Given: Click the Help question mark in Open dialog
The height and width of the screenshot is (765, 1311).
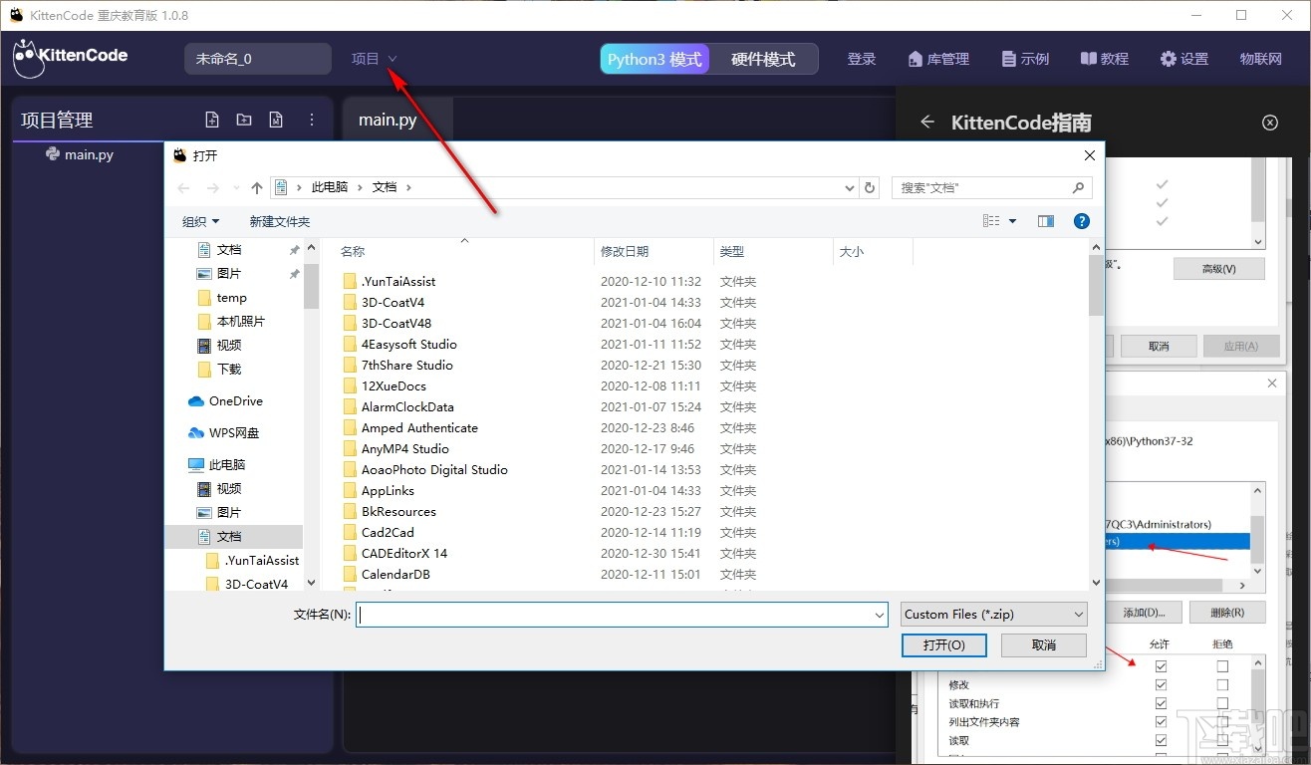Looking at the screenshot, I should [1082, 220].
